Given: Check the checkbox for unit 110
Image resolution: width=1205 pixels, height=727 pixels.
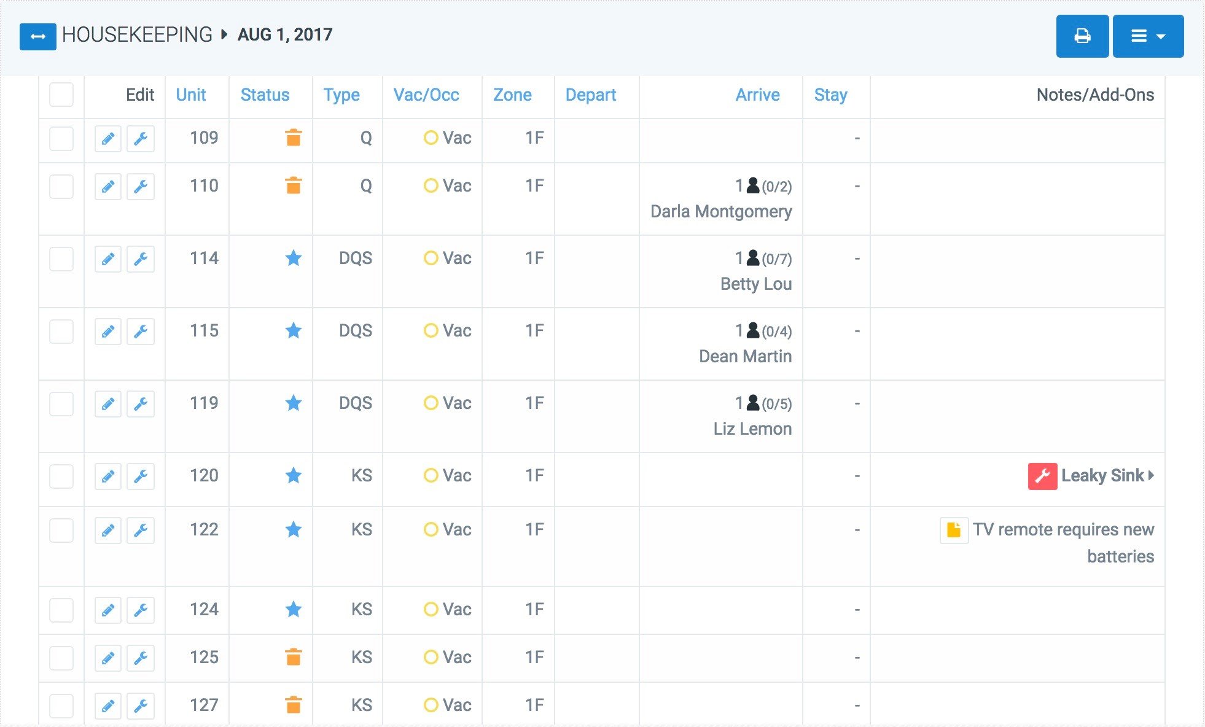Looking at the screenshot, I should [x=61, y=186].
